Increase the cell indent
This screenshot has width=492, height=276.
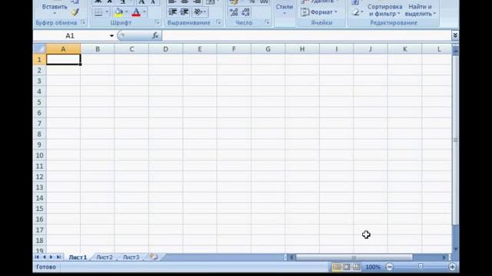pos(184,12)
